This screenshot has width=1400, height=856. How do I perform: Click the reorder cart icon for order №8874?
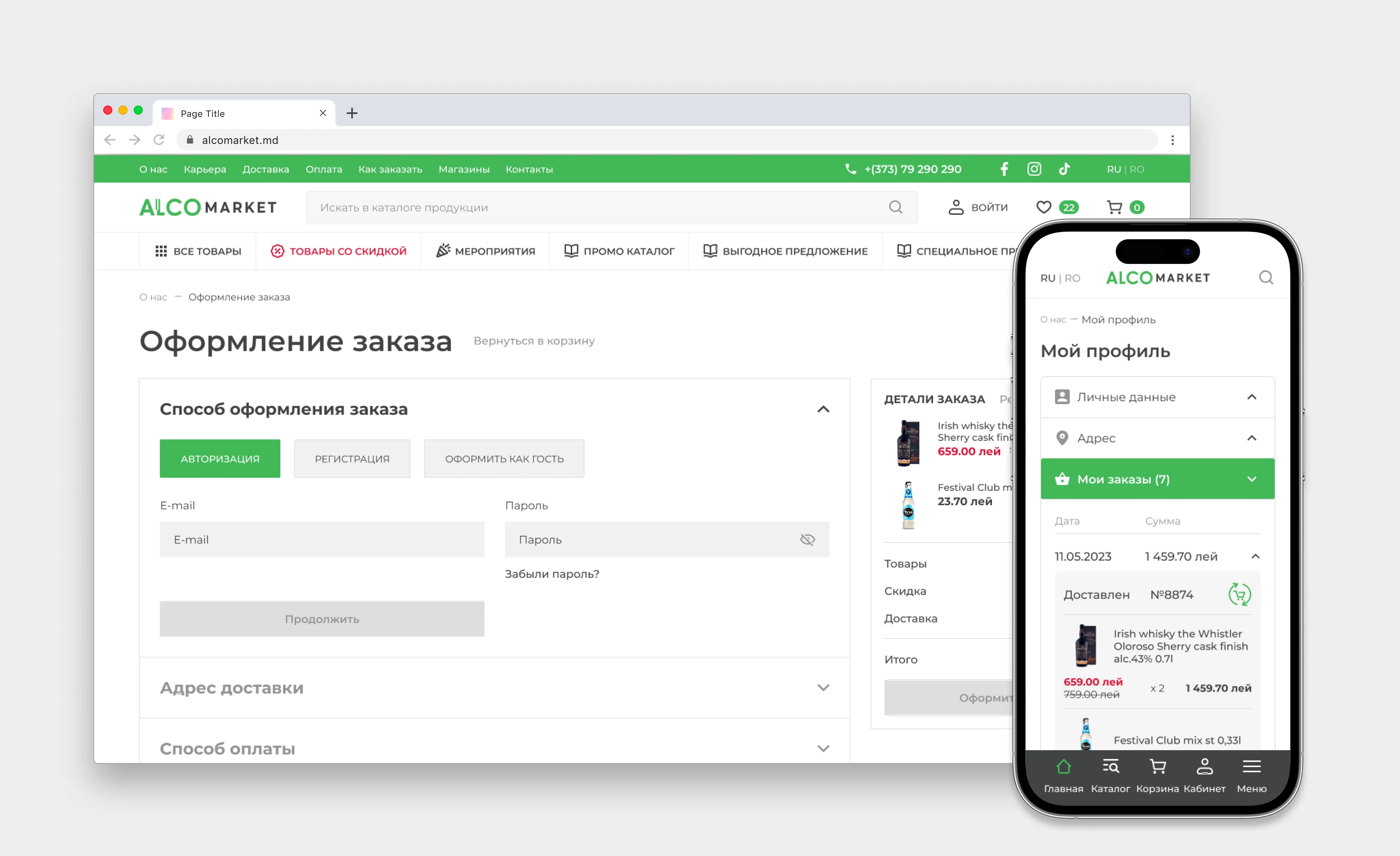click(x=1239, y=594)
